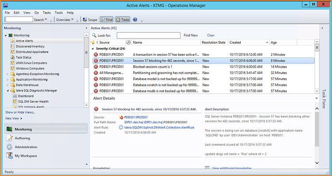Image resolution: width=332 pixels, height=176 pixels.
Task: Select the Distributed Applications icon
Action: (13, 52)
